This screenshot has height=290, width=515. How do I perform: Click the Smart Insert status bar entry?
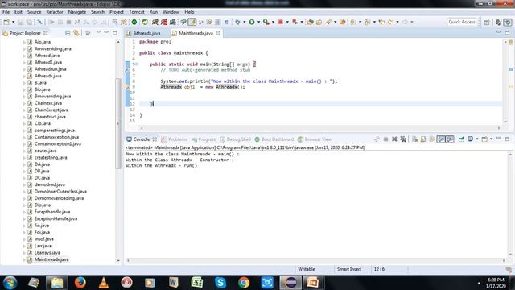348,269
